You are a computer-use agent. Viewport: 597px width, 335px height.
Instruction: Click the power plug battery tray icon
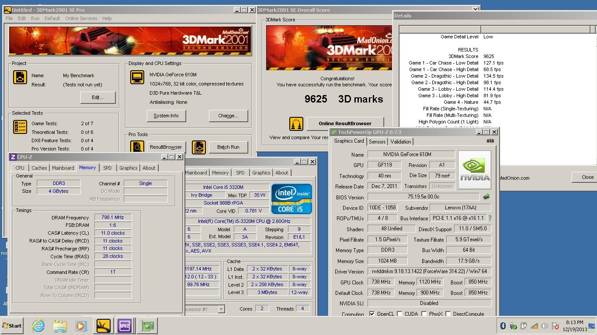click(x=524, y=326)
